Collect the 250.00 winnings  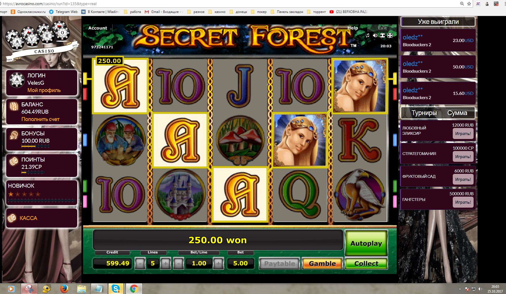click(366, 264)
